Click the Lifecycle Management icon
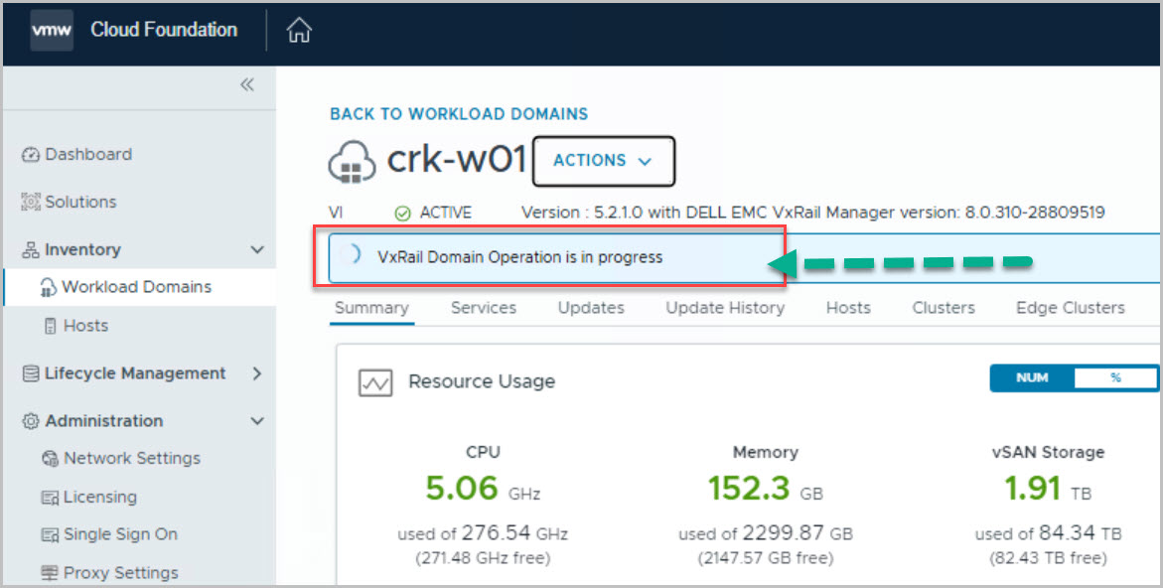 31,373
